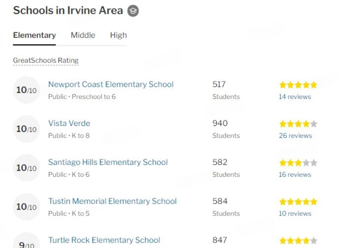The width and height of the screenshot is (339, 248).
Task: Open GreatSchools Rating explanation
Action: [x=46, y=61]
